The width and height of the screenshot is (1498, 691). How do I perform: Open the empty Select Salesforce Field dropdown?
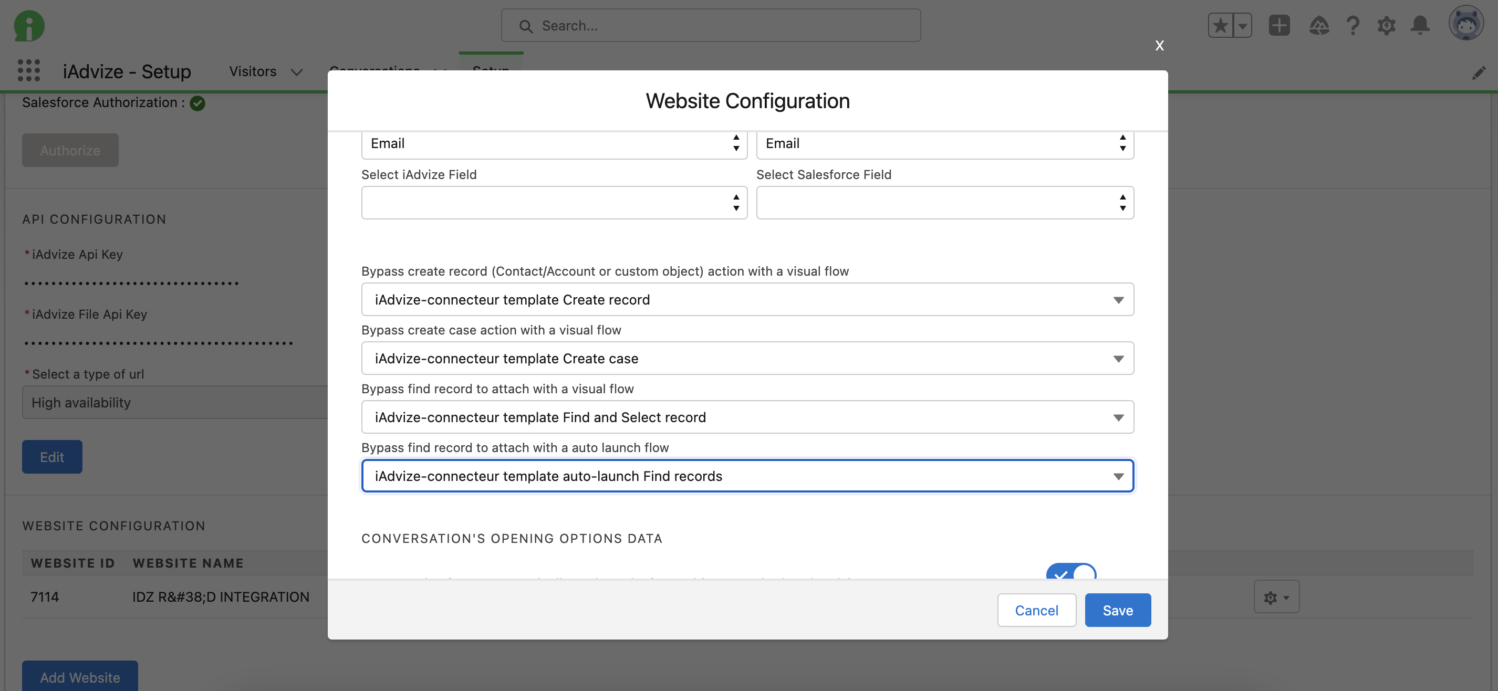point(944,202)
